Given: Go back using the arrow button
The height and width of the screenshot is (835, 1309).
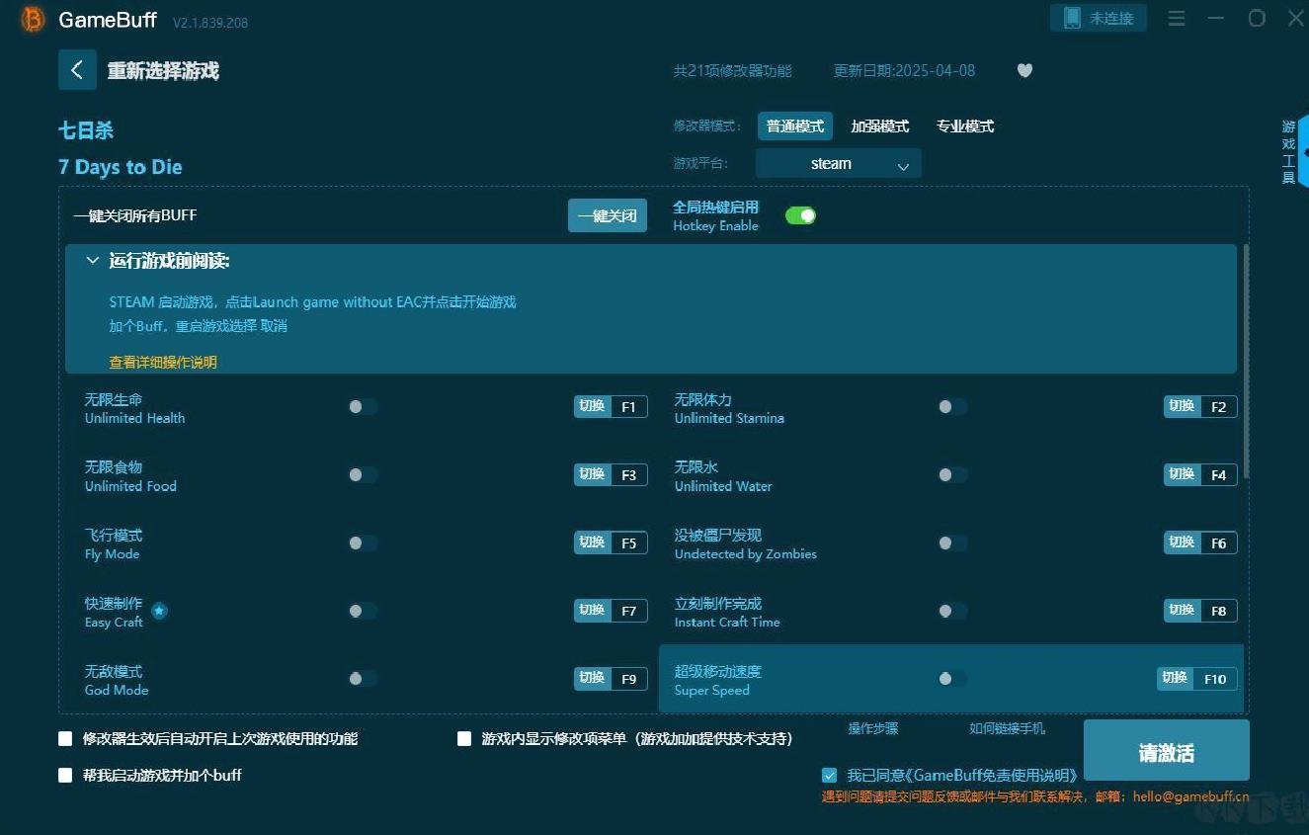Looking at the screenshot, I should pos(77,70).
